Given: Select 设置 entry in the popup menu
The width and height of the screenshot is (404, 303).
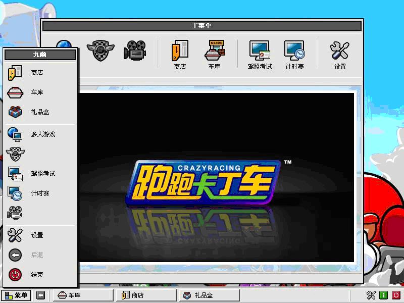Looking at the screenshot, I should click(x=36, y=235).
